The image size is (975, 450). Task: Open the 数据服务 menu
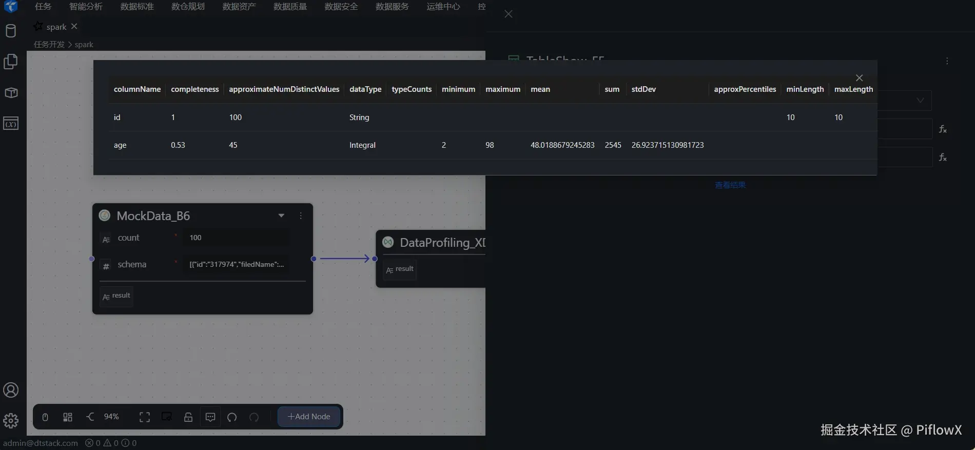click(x=392, y=7)
